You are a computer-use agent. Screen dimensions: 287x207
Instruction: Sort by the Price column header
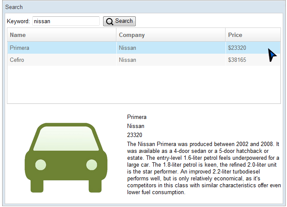click(x=253, y=35)
